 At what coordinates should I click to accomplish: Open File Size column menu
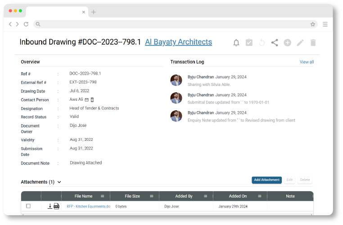click(x=151, y=196)
